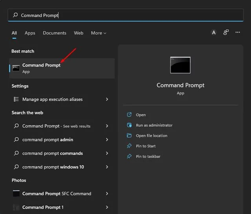Click the "Search the web" heading text
This screenshot has height=214, width=251.
tap(27, 113)
